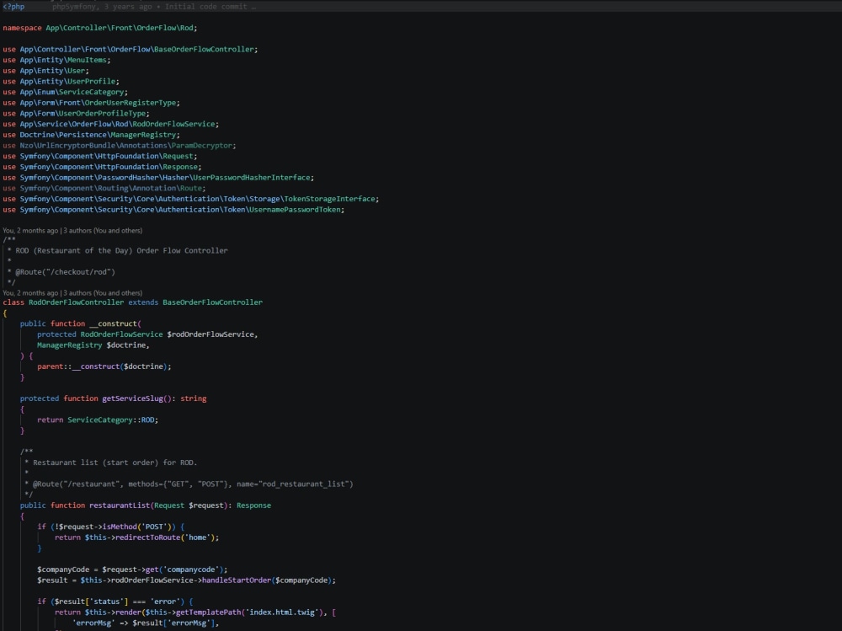Click the redirectToRoute('home') return statement
842x631 pixels.
point(137,537)
